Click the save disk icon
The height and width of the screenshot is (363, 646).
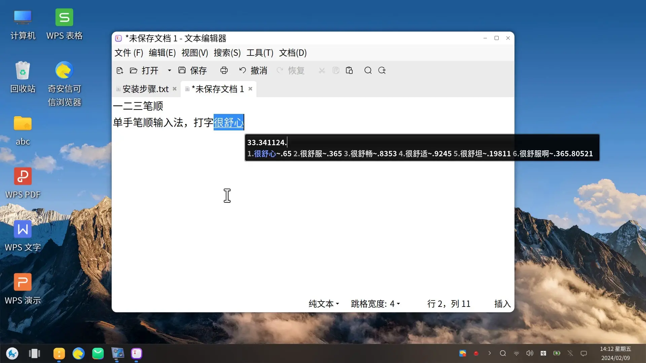coord(182,70)
